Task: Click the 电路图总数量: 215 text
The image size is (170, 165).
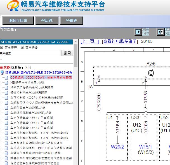Action: coord(15,68)
